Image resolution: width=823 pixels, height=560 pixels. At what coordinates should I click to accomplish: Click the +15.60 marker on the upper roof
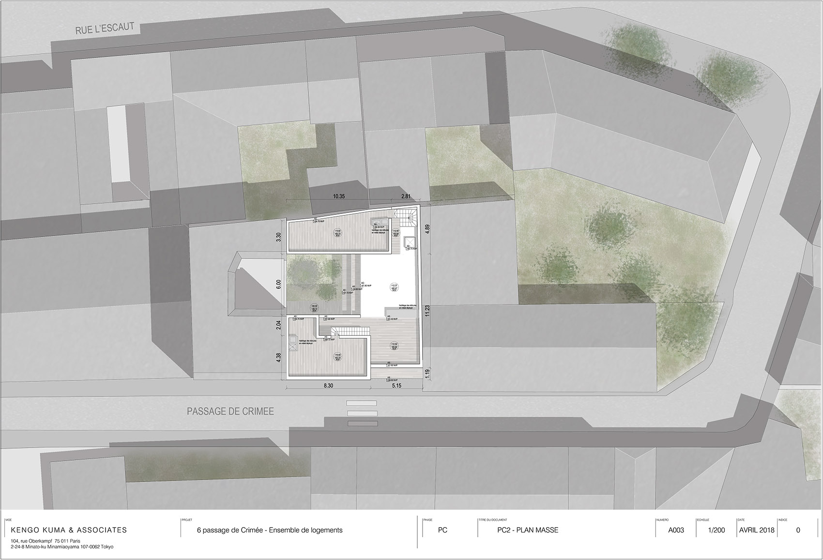(337, 232)
